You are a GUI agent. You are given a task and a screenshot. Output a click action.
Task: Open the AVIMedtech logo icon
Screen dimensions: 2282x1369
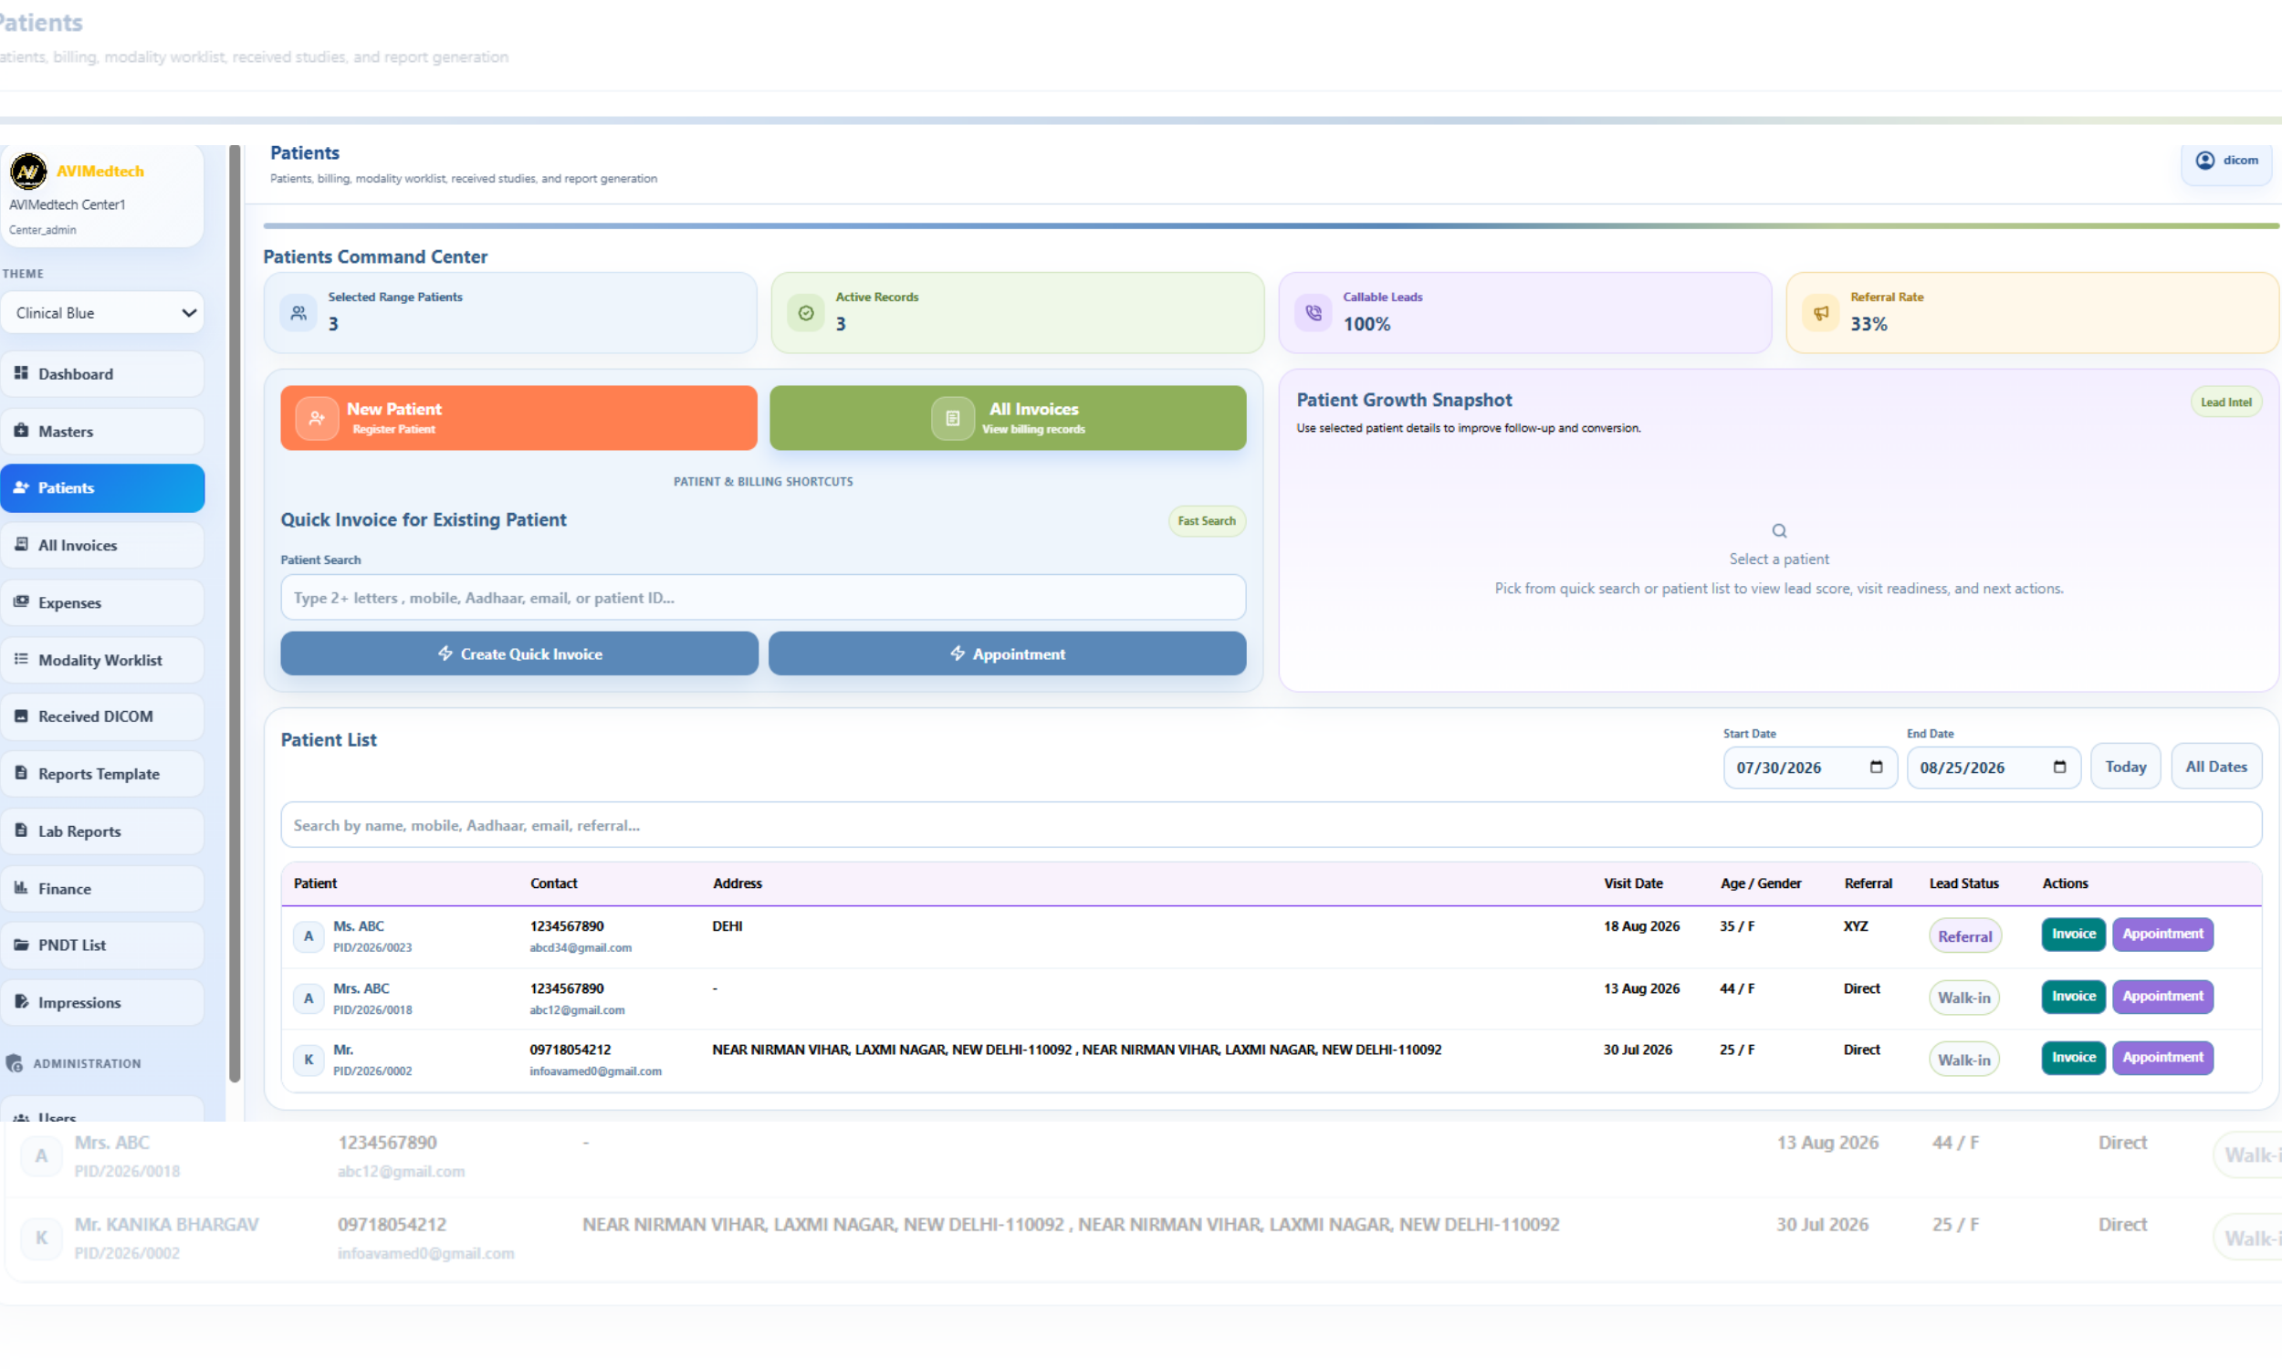[x=27, y=171]
